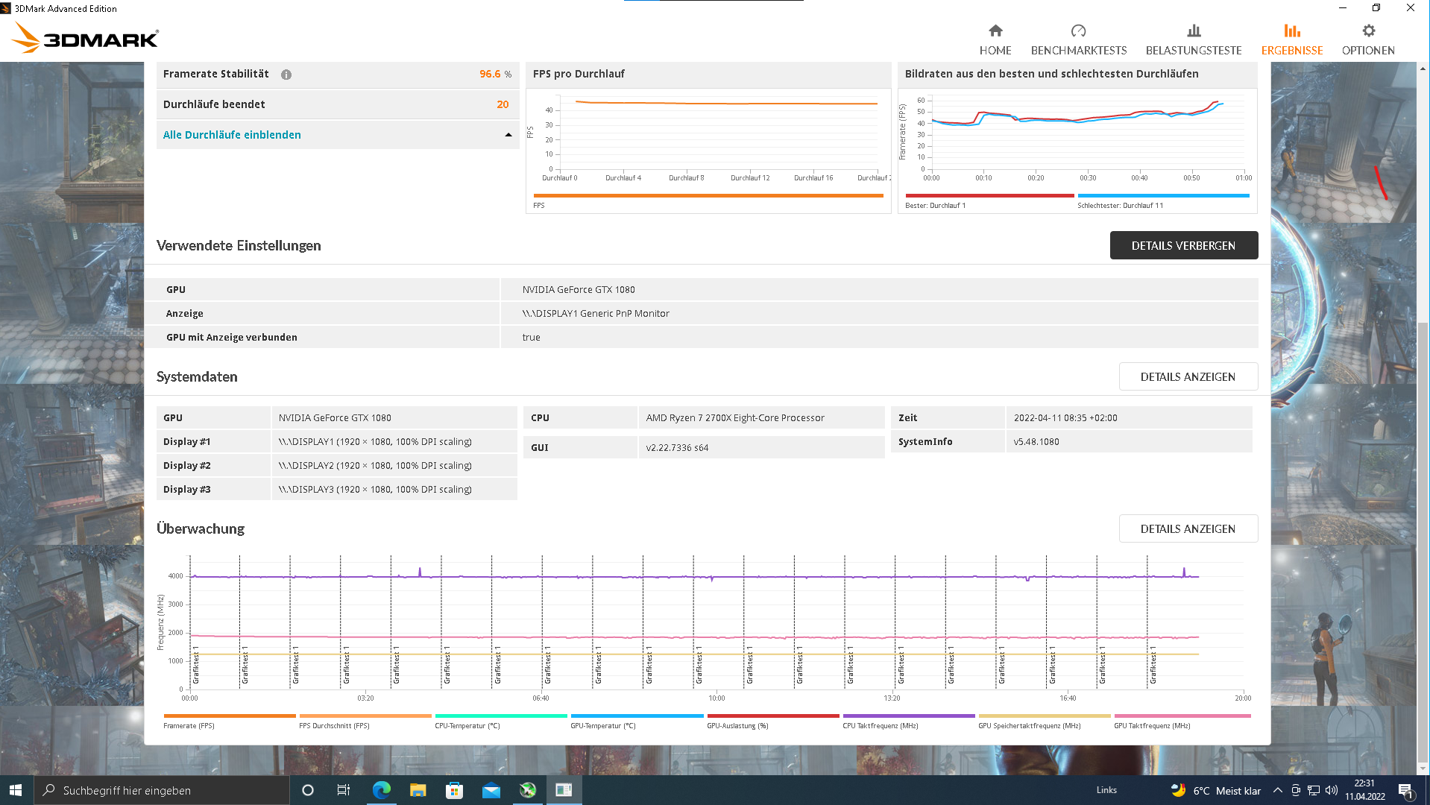The image size is (1430, 805).
Task: Go to the HOME tab
Action: (x=995, y=40)
